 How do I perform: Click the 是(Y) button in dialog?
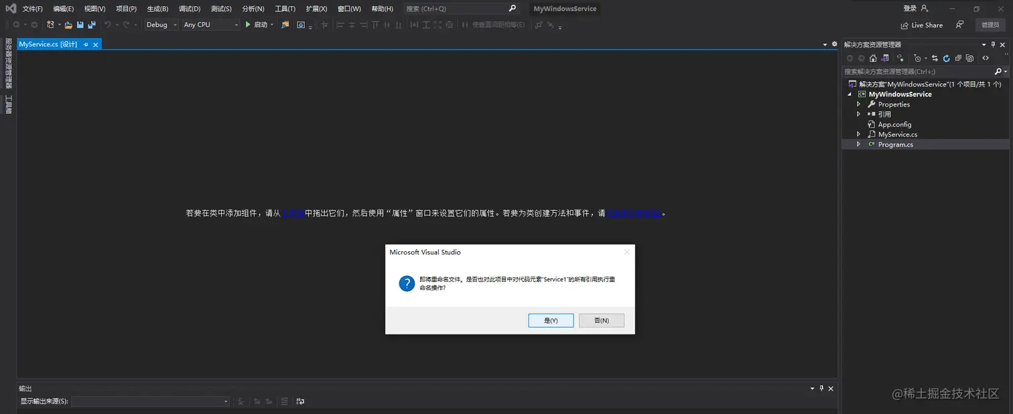(551, 321)
